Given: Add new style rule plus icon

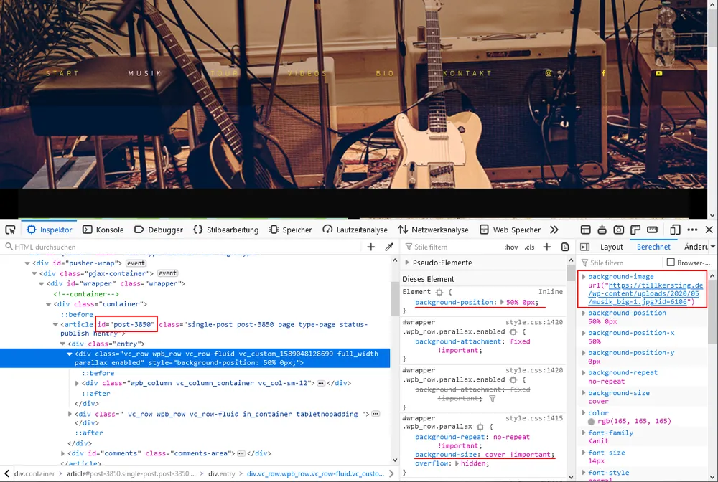Looking at the screenshot, I should (546, 247).
